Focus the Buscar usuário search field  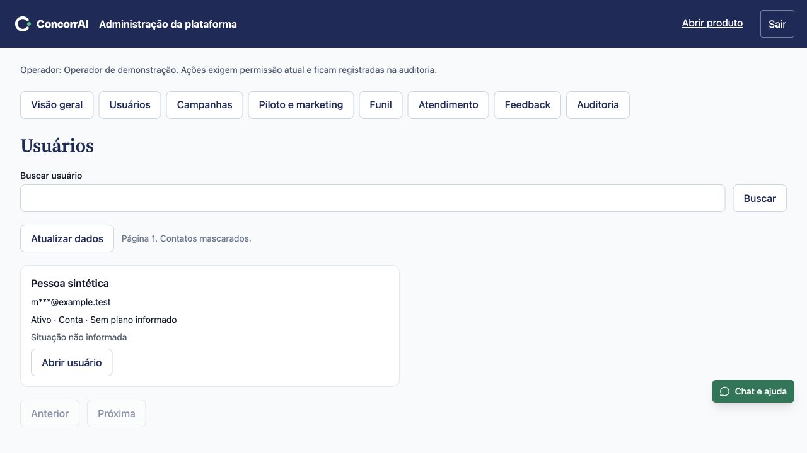(373, 198)
